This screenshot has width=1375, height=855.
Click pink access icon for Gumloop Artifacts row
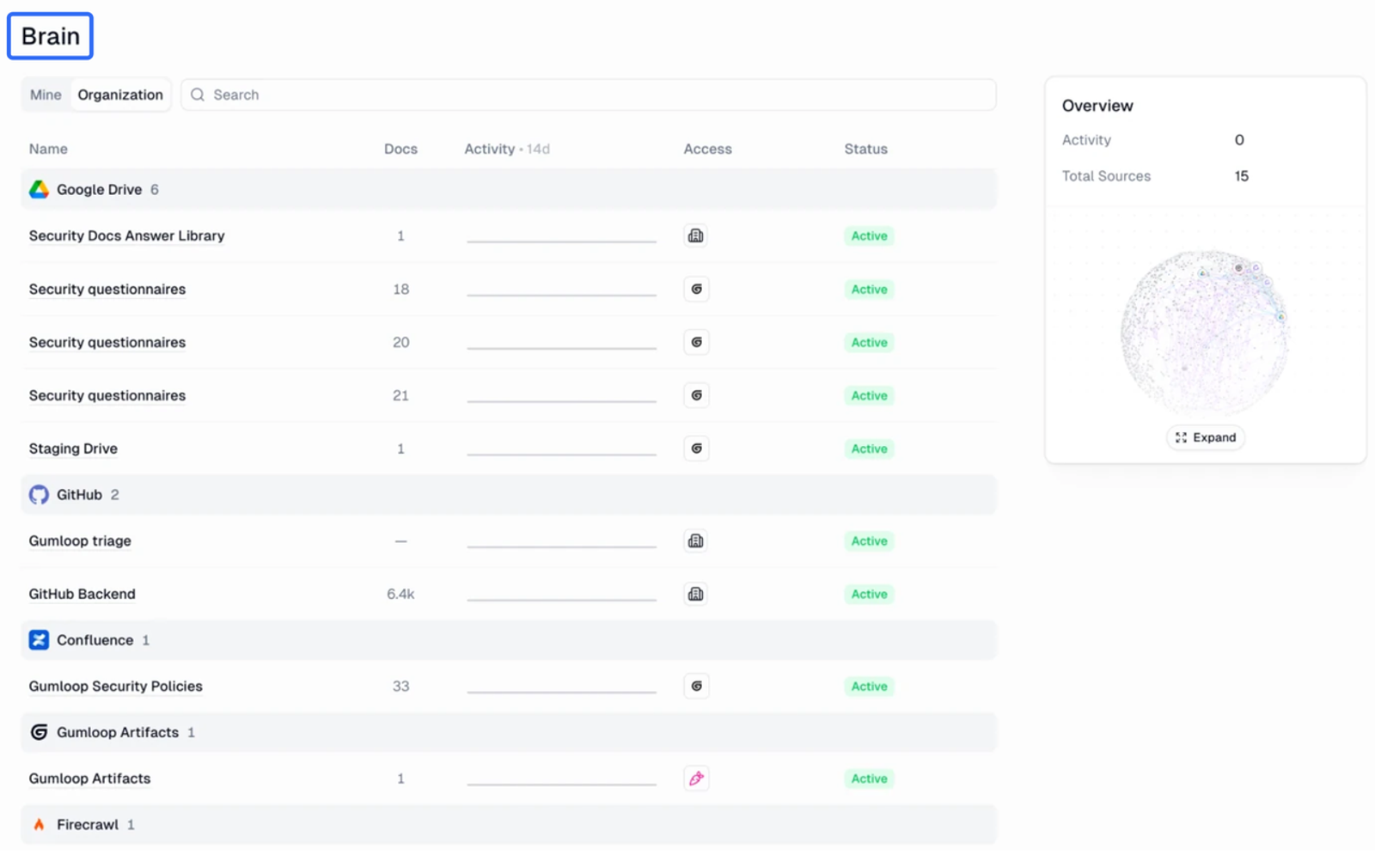(696, 779)
